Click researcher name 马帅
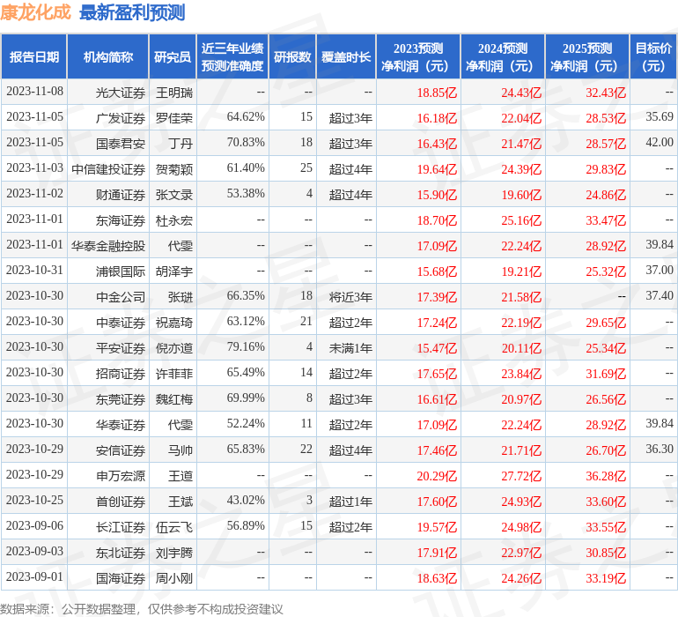Screen dimensions: 678x617 tap(181, 450)
